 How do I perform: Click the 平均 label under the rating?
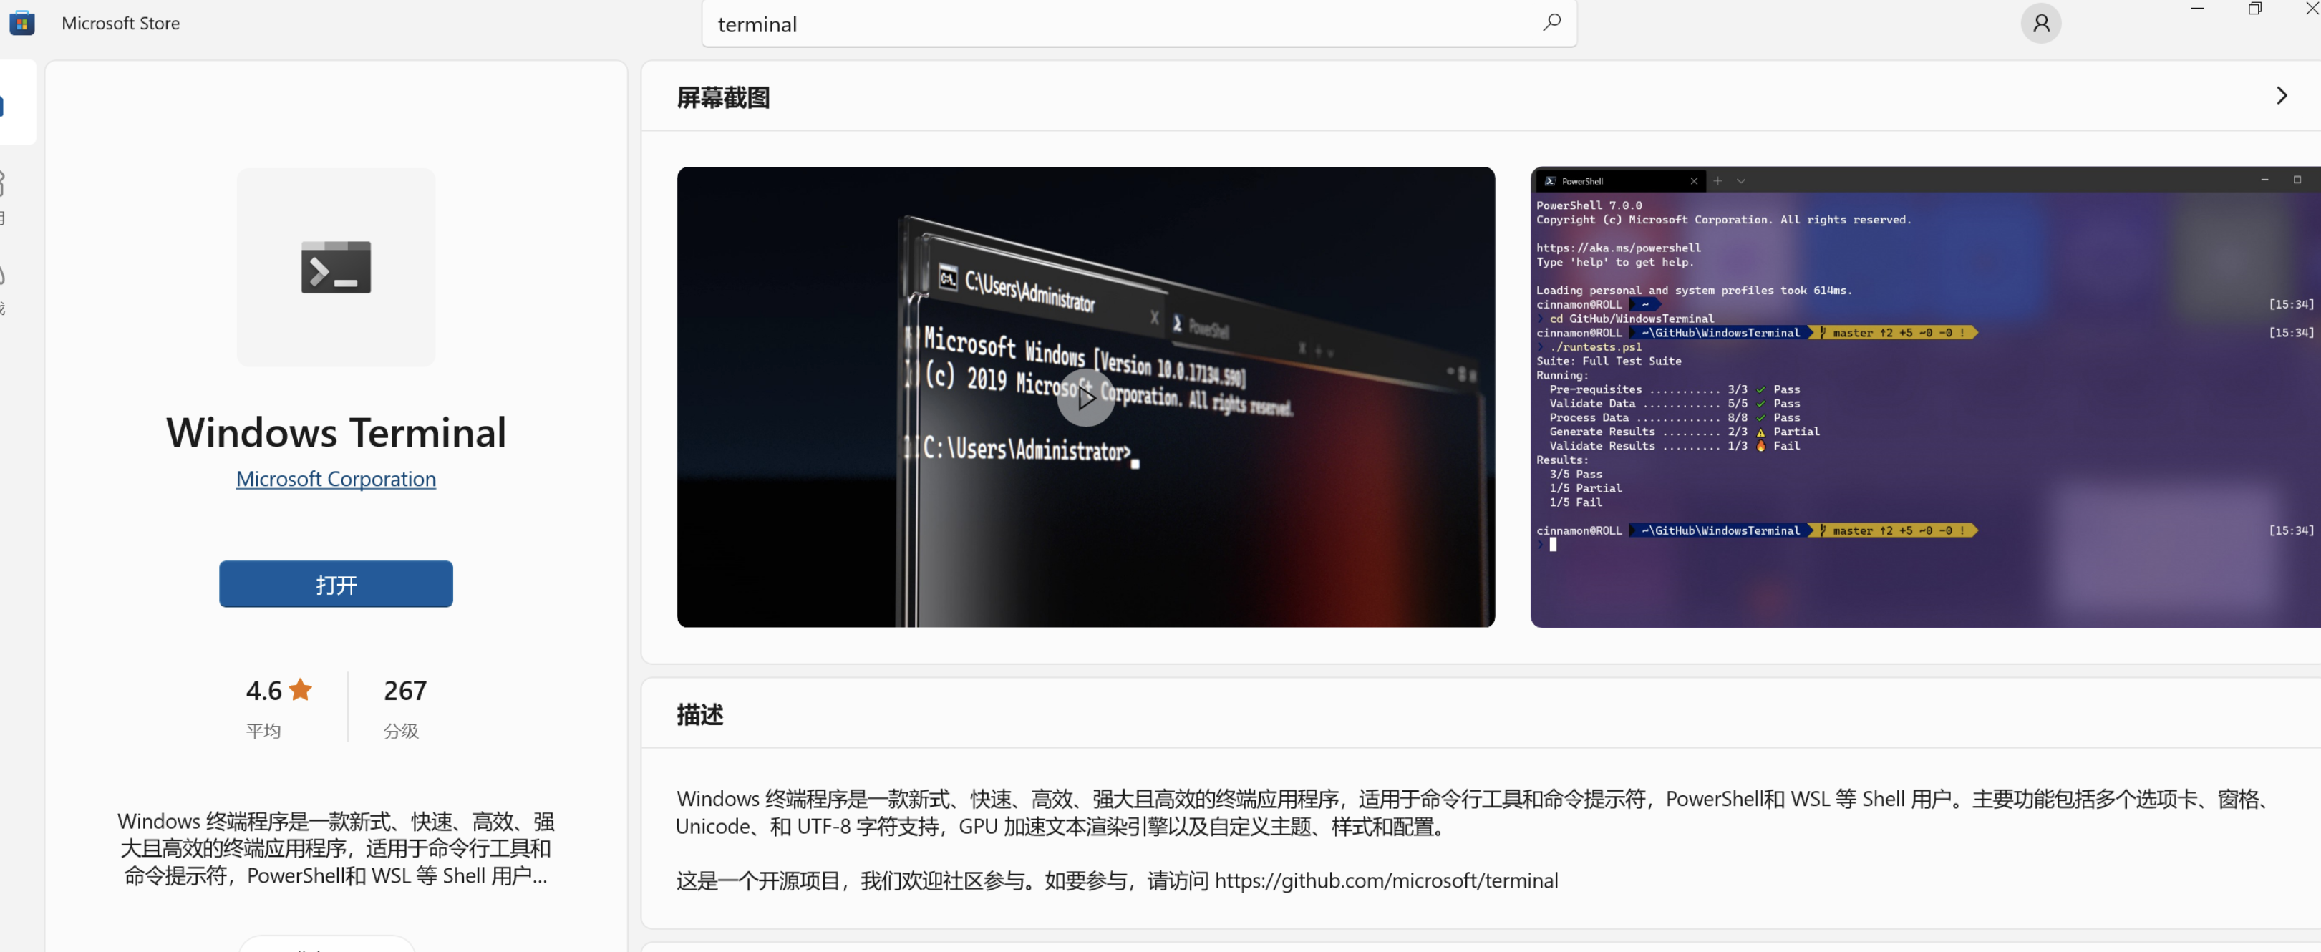click(263, 732)
